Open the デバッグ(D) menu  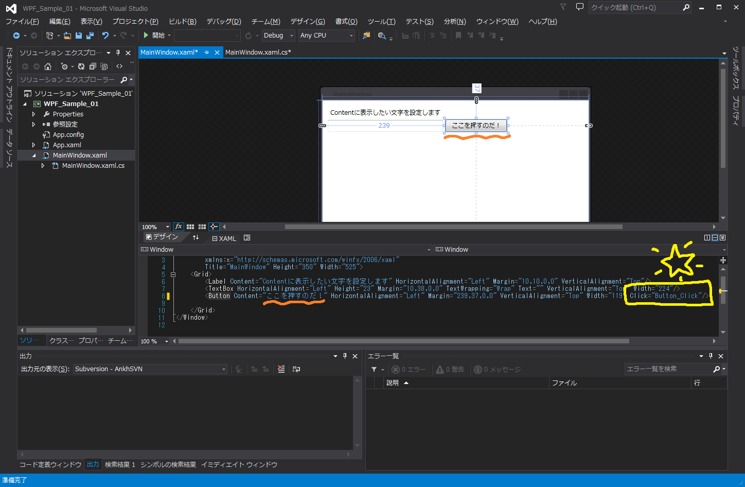click(x=224, y=22)
